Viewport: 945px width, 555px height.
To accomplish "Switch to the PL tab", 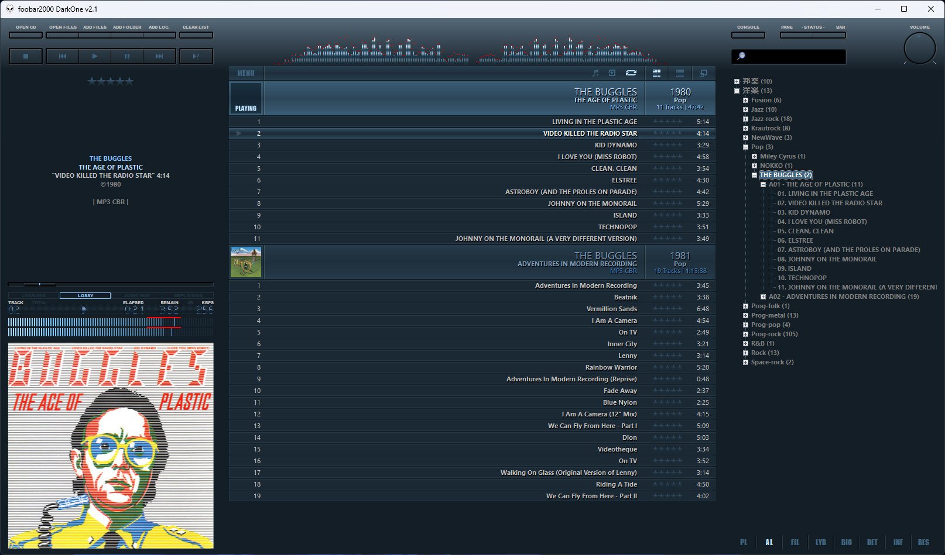I will point(744,542).
